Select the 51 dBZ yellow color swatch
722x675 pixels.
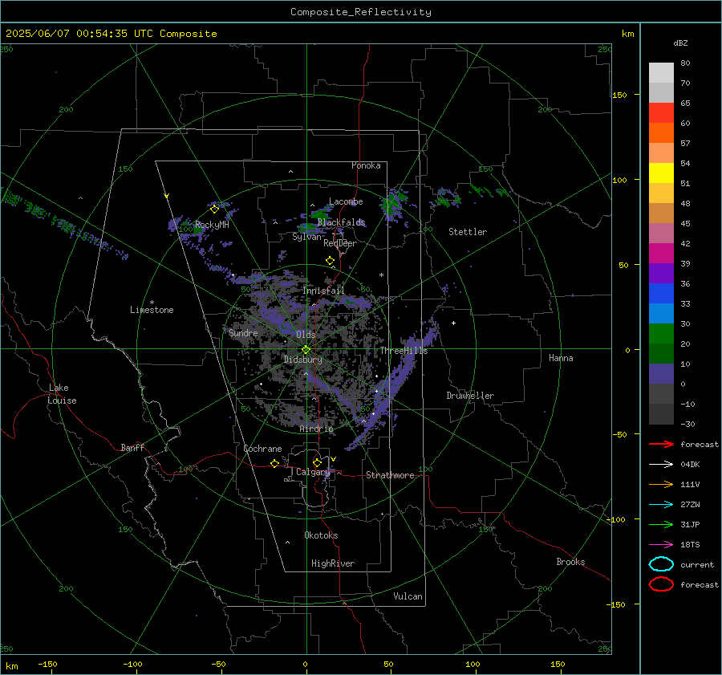tap(661, 173)
